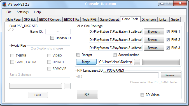The image size is (189, 106).
Task: Open the EBOOT Fix tab
Action: pos(71,20)
